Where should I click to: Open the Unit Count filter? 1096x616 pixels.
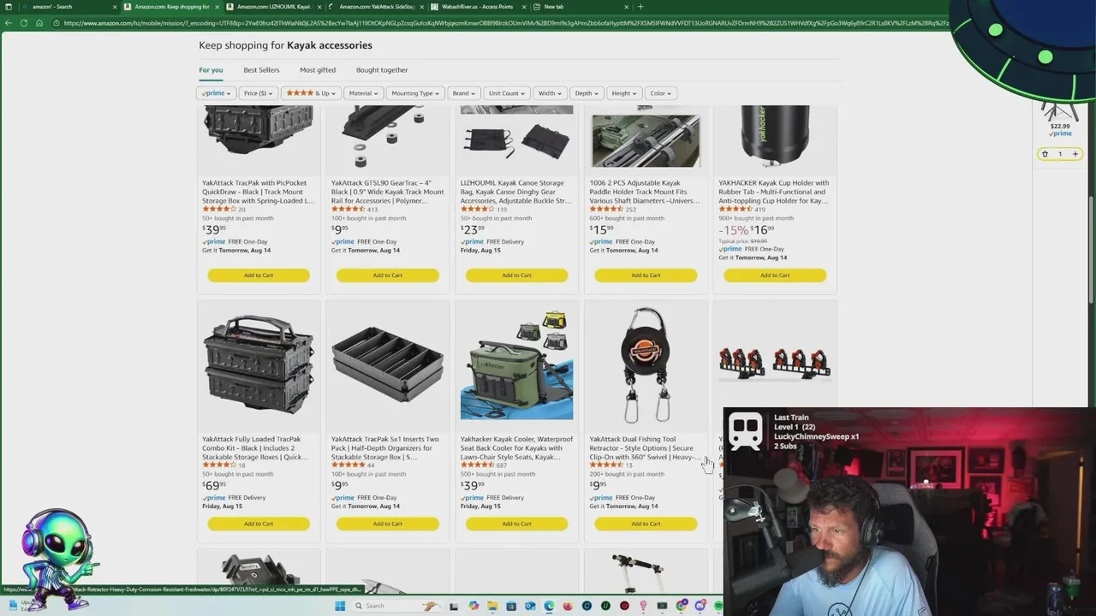507,93
